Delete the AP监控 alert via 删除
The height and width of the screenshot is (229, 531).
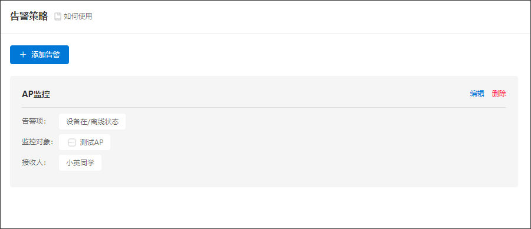coord(499,94)
